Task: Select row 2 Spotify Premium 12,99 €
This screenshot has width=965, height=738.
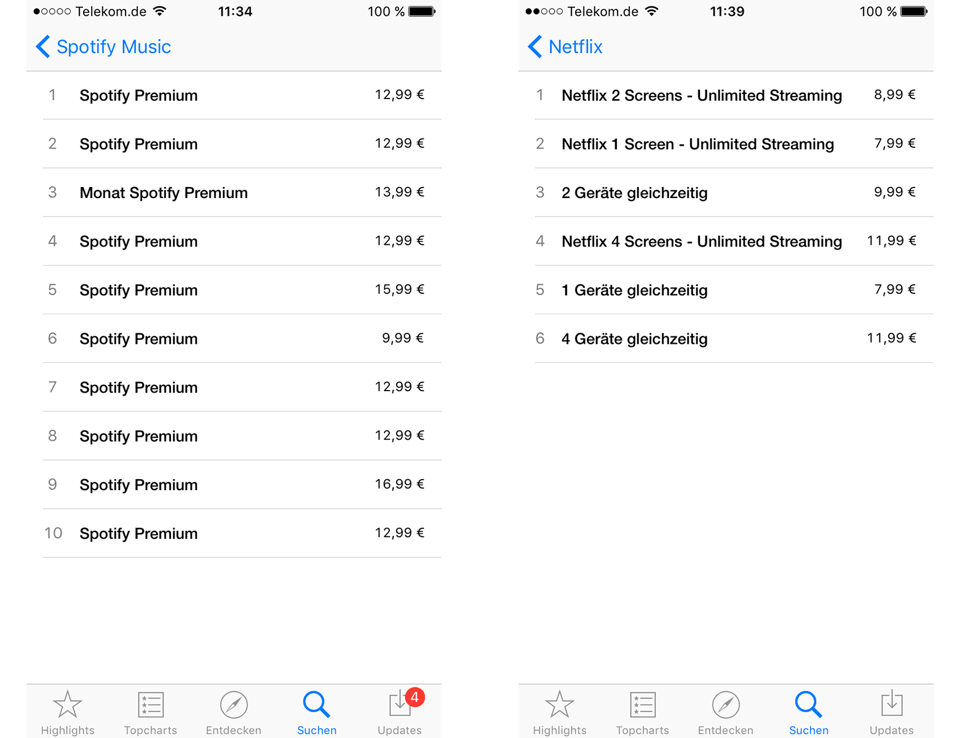Action: click(242, 144)
